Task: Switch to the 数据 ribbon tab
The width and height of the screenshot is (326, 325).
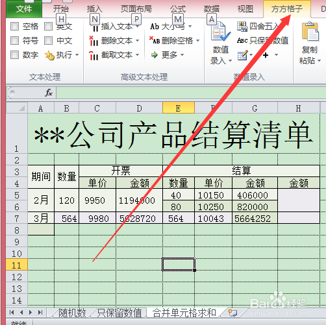Action: tap(212, 9)
